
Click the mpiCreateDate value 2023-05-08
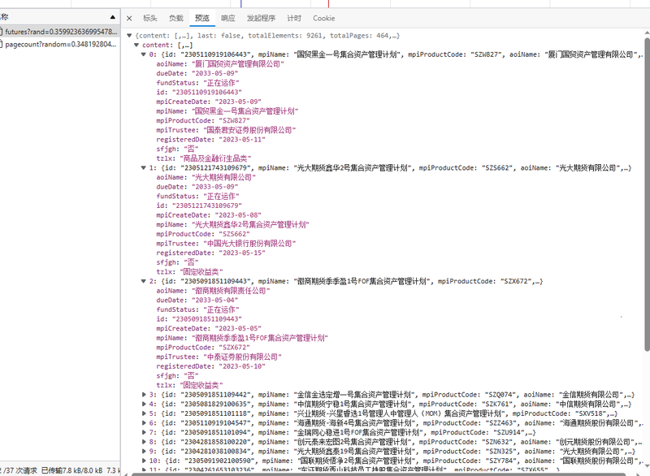238,215
